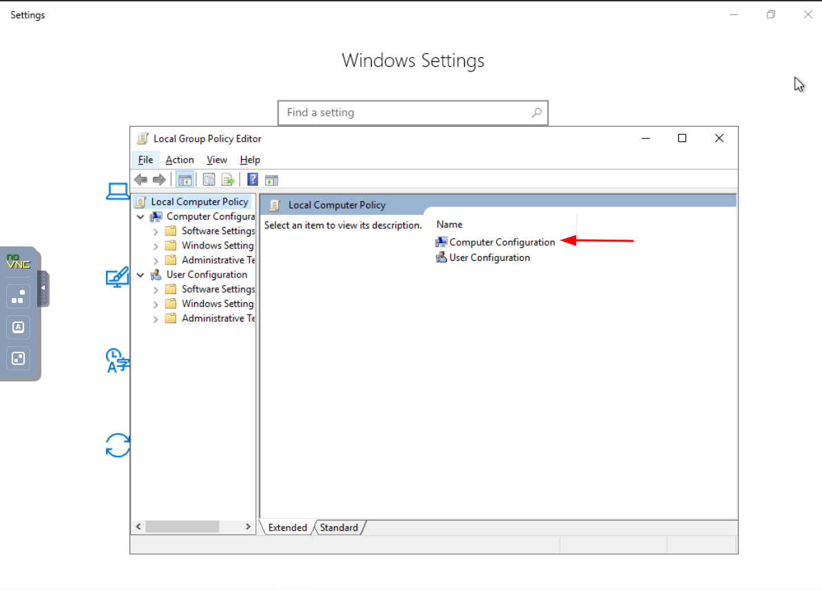Open Help via the blue question mark icon

[253, 180]
